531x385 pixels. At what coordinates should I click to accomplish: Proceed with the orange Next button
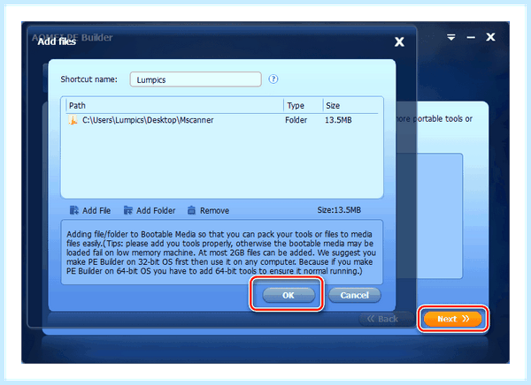pyautogui.click(x=453, y=319)
